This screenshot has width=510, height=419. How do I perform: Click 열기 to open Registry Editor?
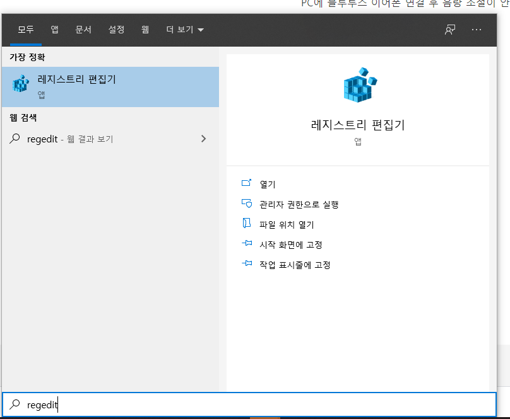[268, 184]
